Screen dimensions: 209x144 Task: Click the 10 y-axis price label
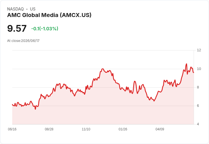coord(199,69)
